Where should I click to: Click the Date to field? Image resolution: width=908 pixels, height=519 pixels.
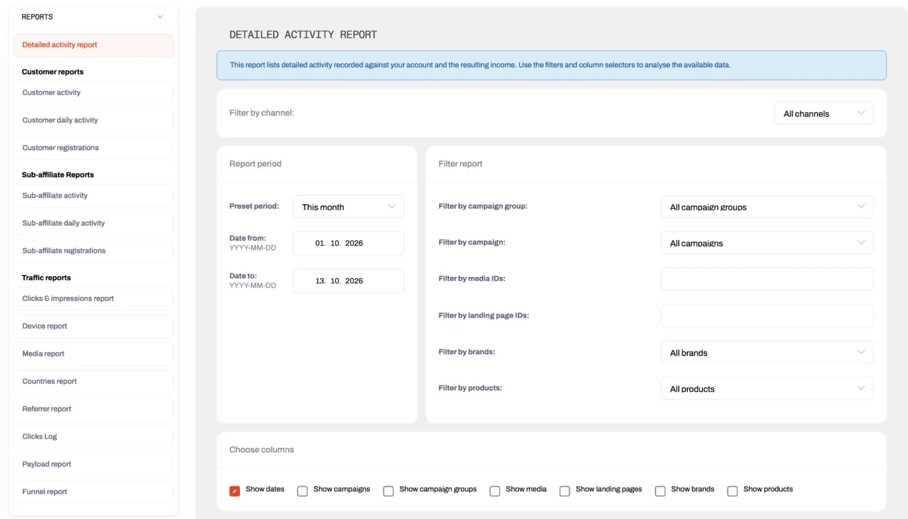tap(349, 281)
